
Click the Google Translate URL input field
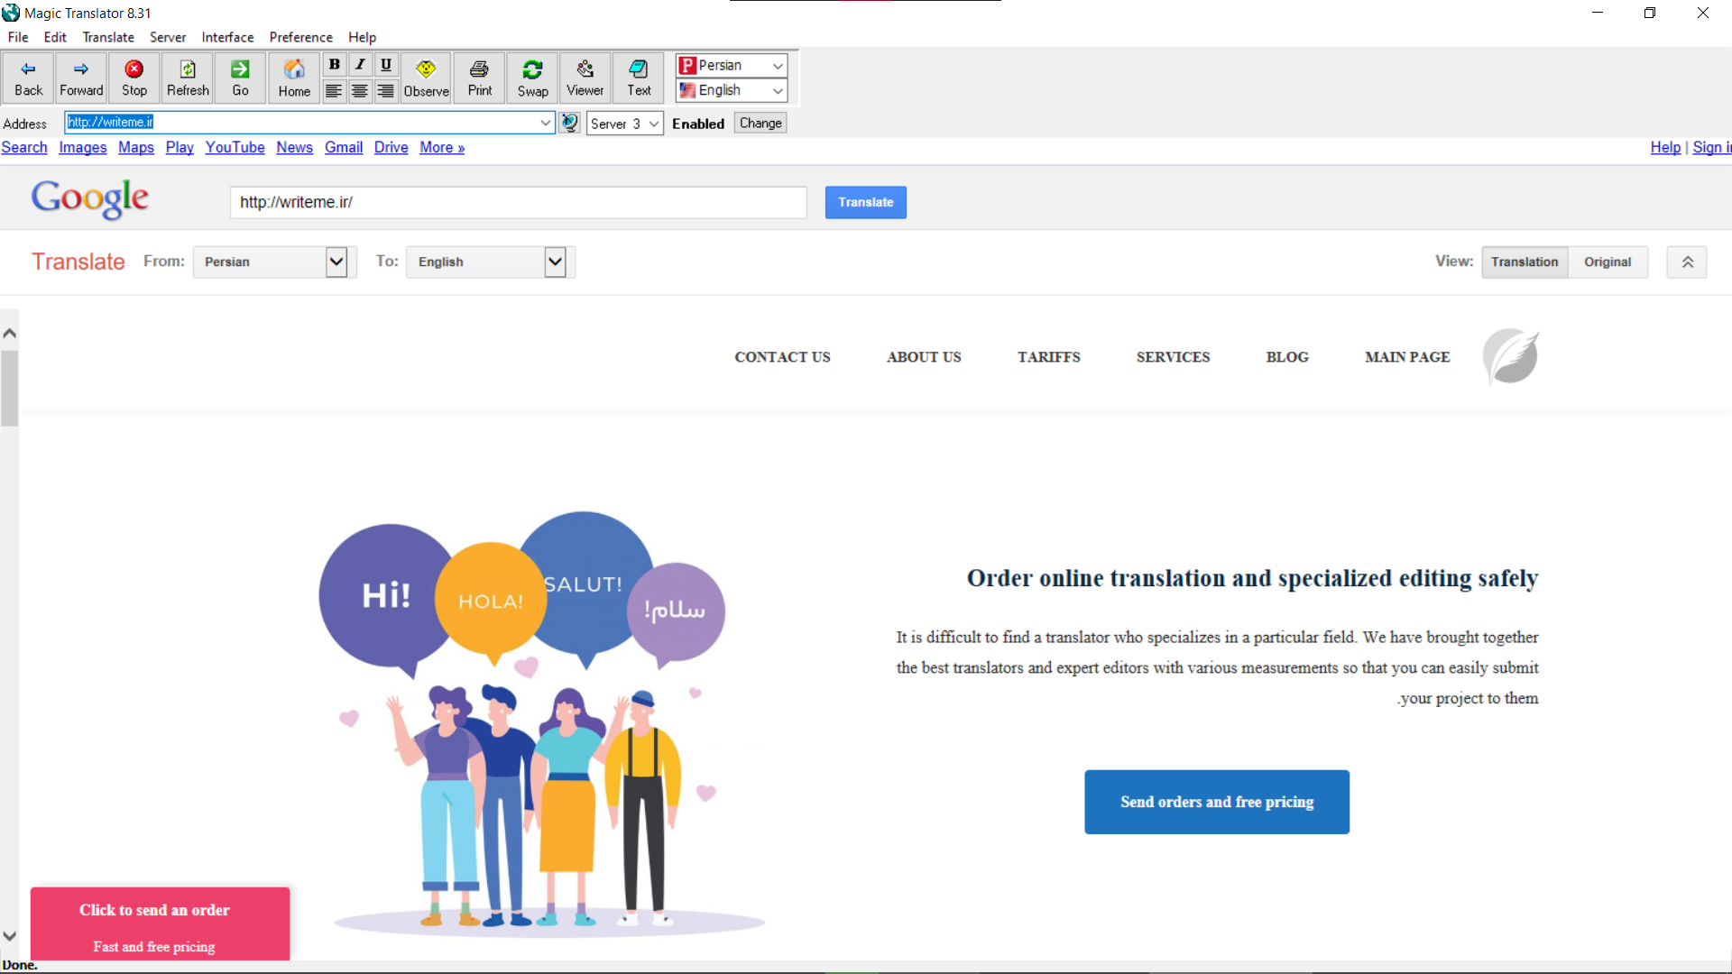pyautogui.click(x=518, y=202)
